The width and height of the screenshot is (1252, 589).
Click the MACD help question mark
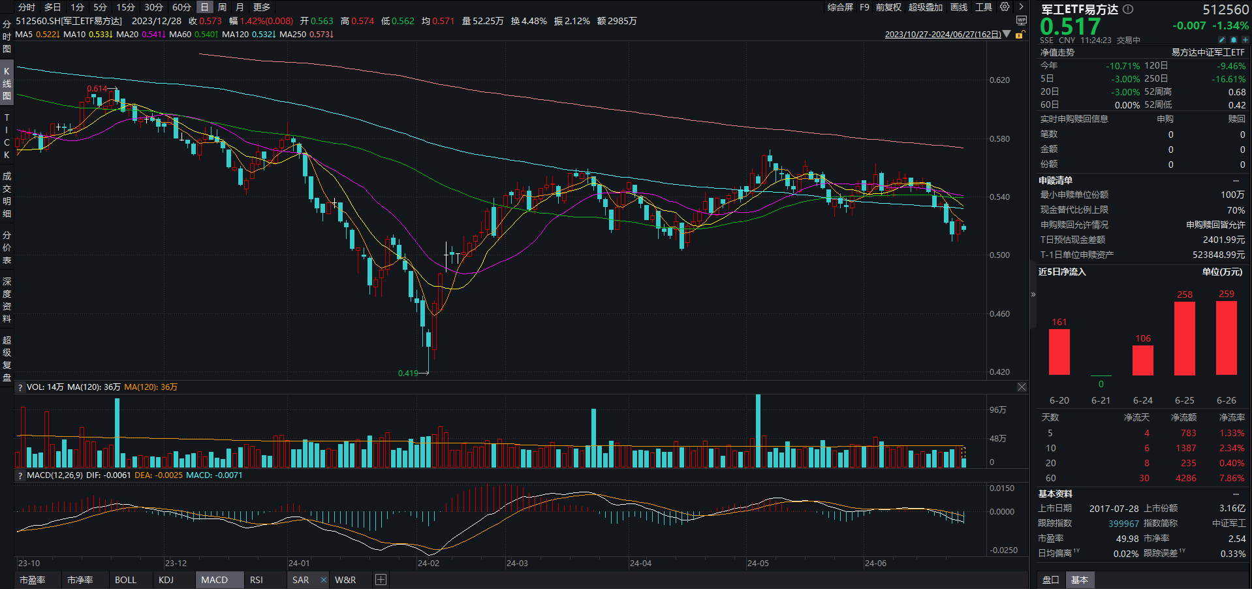[x=20, y=476]
